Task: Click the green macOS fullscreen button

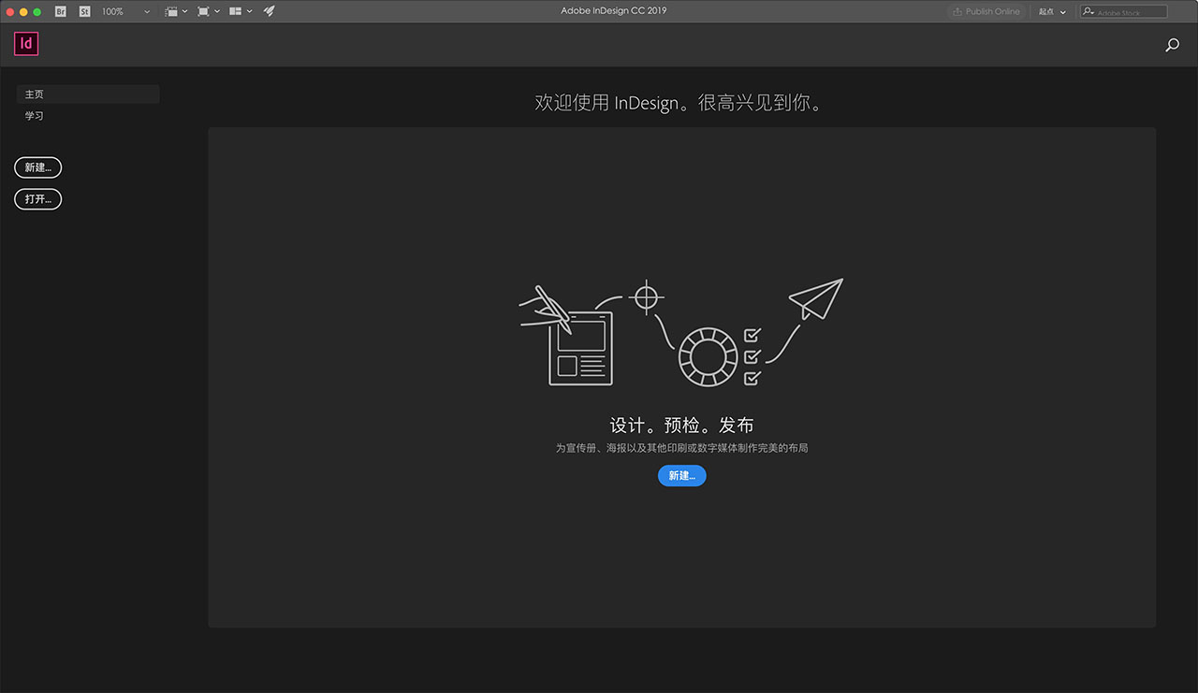Action: 37,11
